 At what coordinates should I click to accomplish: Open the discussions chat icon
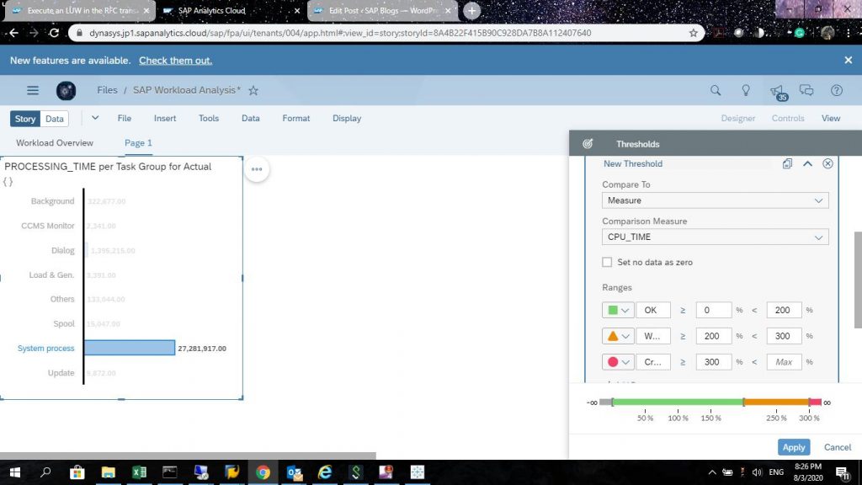(x=806, y=90)
